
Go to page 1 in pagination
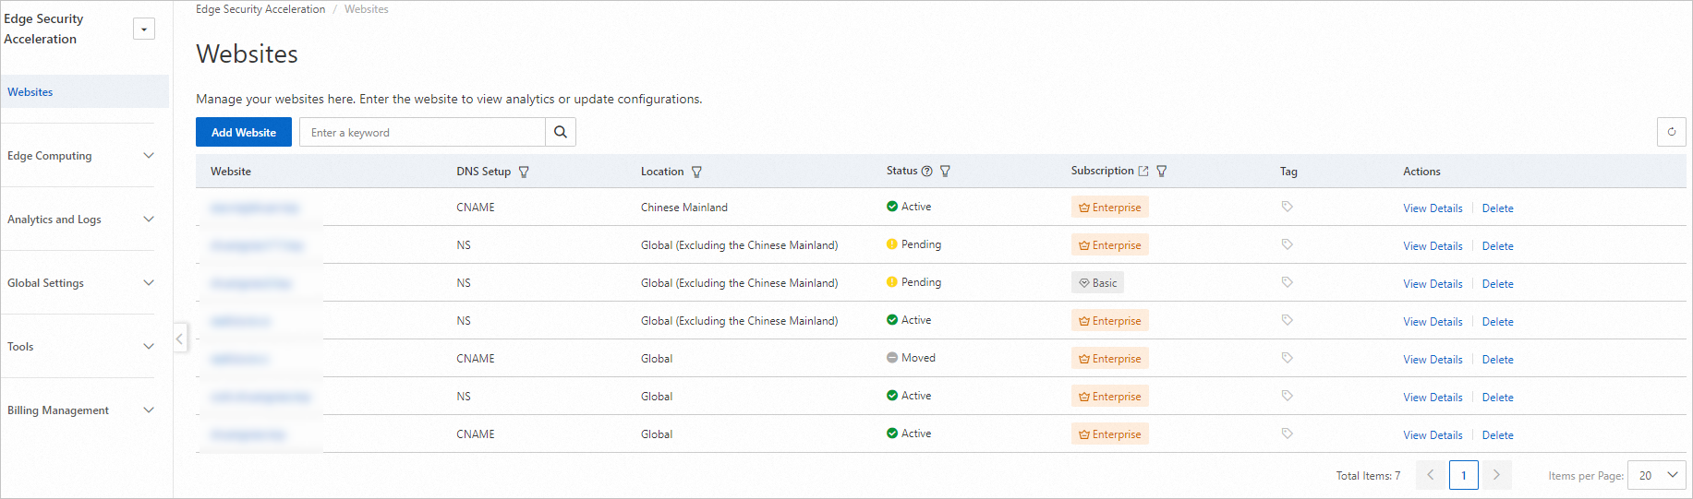pyautogui.click(x=1463, y=475)
